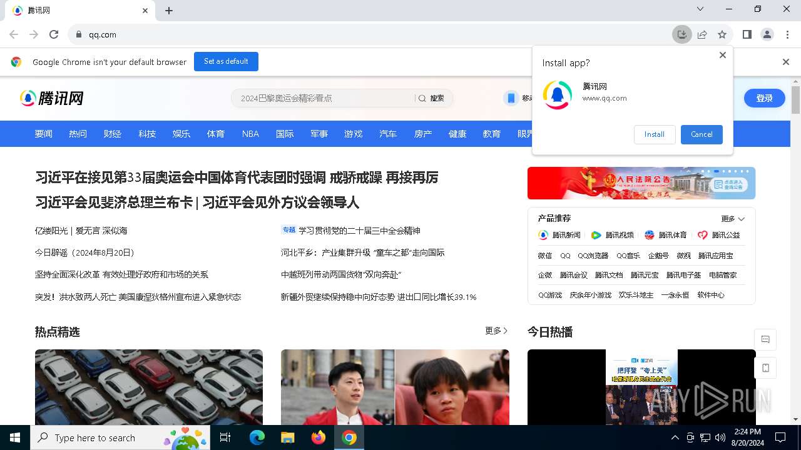Open 腾讯会议 link in product list
Screen dimensions: 801x450
pyautogui.click(x=574, y=275)
